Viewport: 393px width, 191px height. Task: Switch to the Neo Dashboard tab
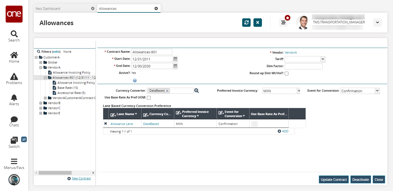[x=48, y=8]
